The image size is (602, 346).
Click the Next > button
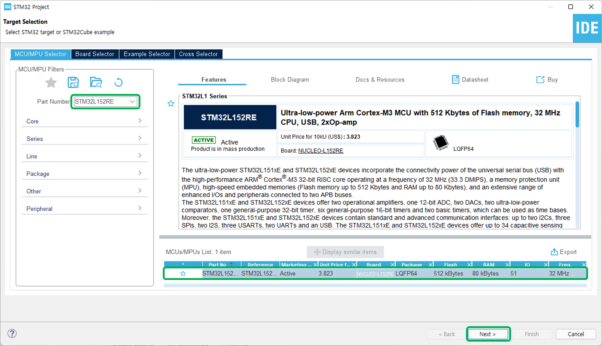tap(488, 334)
